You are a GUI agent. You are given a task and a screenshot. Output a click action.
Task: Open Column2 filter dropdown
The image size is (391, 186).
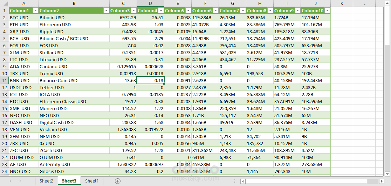pyautogui.click(x=107, y=10)
